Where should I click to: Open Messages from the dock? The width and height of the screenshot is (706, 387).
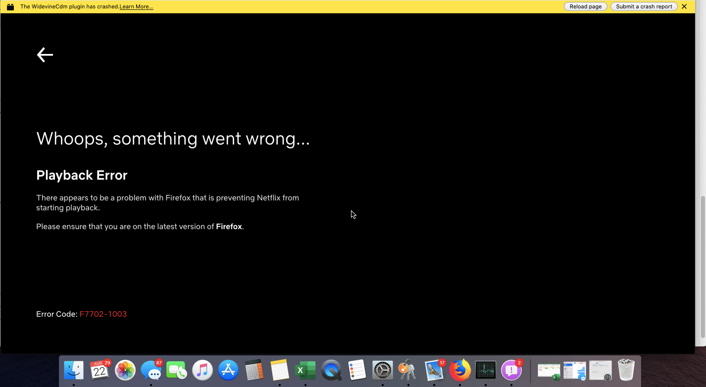click(151, 370)
